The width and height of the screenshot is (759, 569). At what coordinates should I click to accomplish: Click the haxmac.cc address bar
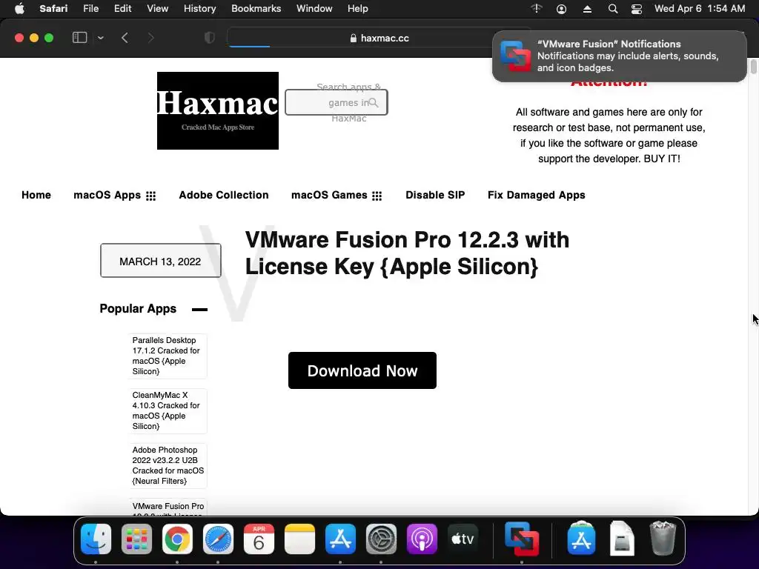[379, 38]
